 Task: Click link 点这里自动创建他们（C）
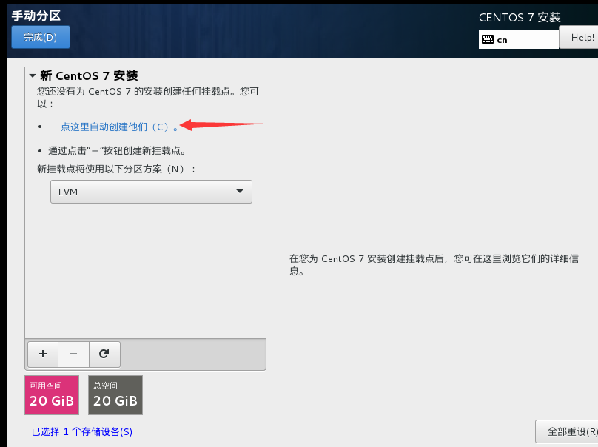tap(121, 127)
